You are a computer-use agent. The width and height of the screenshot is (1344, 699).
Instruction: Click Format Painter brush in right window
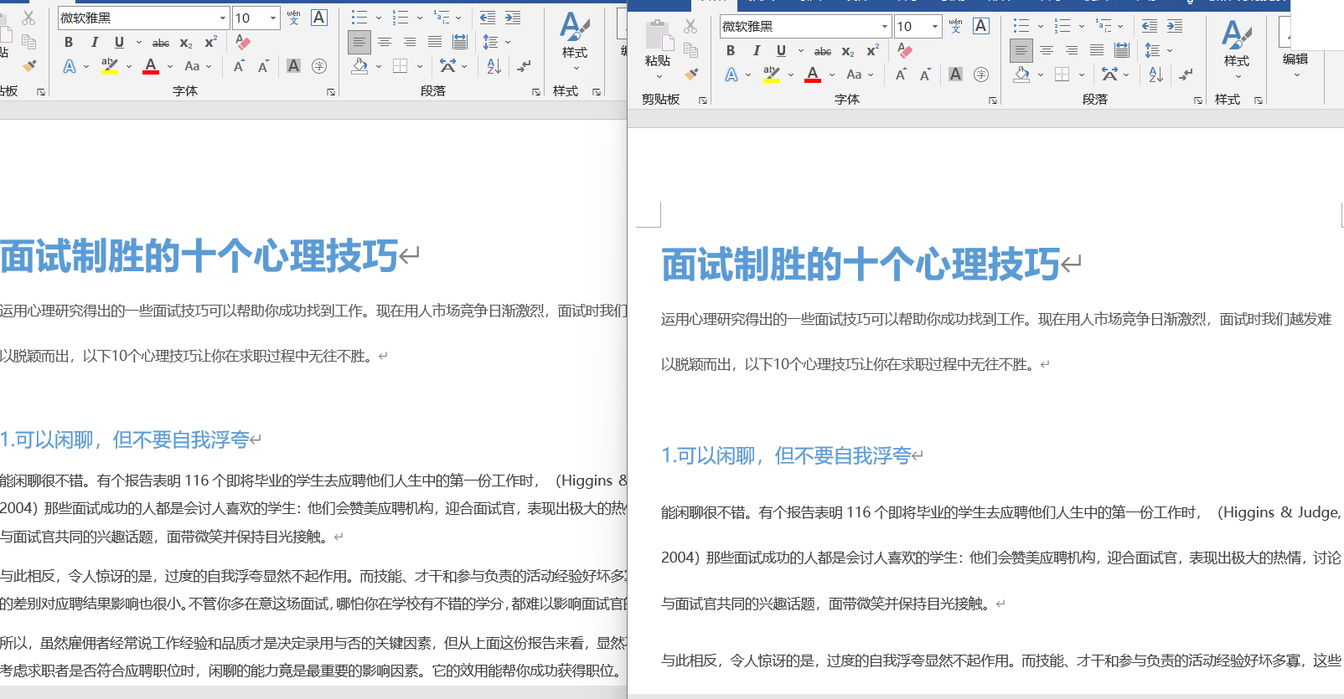pos(691,75)
